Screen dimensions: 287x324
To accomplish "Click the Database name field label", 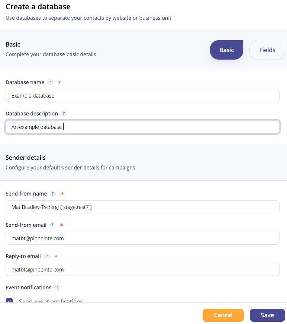I will [x=25, y=82].
